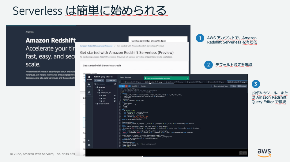
Task: Toggle dark mode with the moon icon
Action: [89, 140]
